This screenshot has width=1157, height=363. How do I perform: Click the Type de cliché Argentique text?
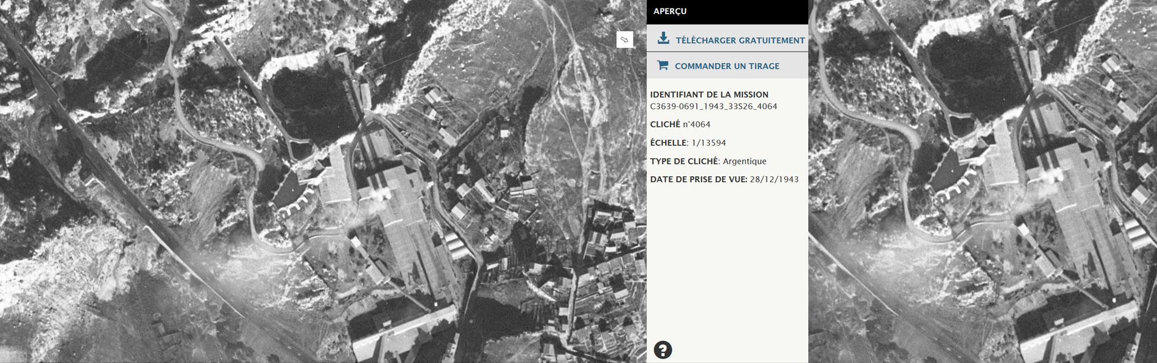[708, 161]
